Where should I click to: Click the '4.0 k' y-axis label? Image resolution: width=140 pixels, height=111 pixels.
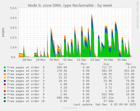pyautogui.click(x=14, y=18)
